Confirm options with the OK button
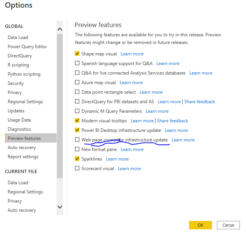The width and height of the screenshot is (246, 232). [x=201, y=225]
